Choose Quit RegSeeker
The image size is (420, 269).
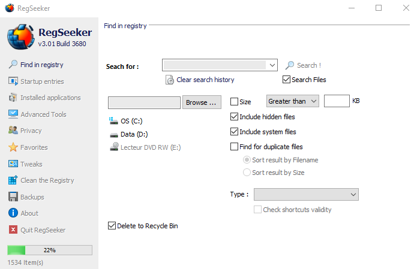tap(43, 230)
